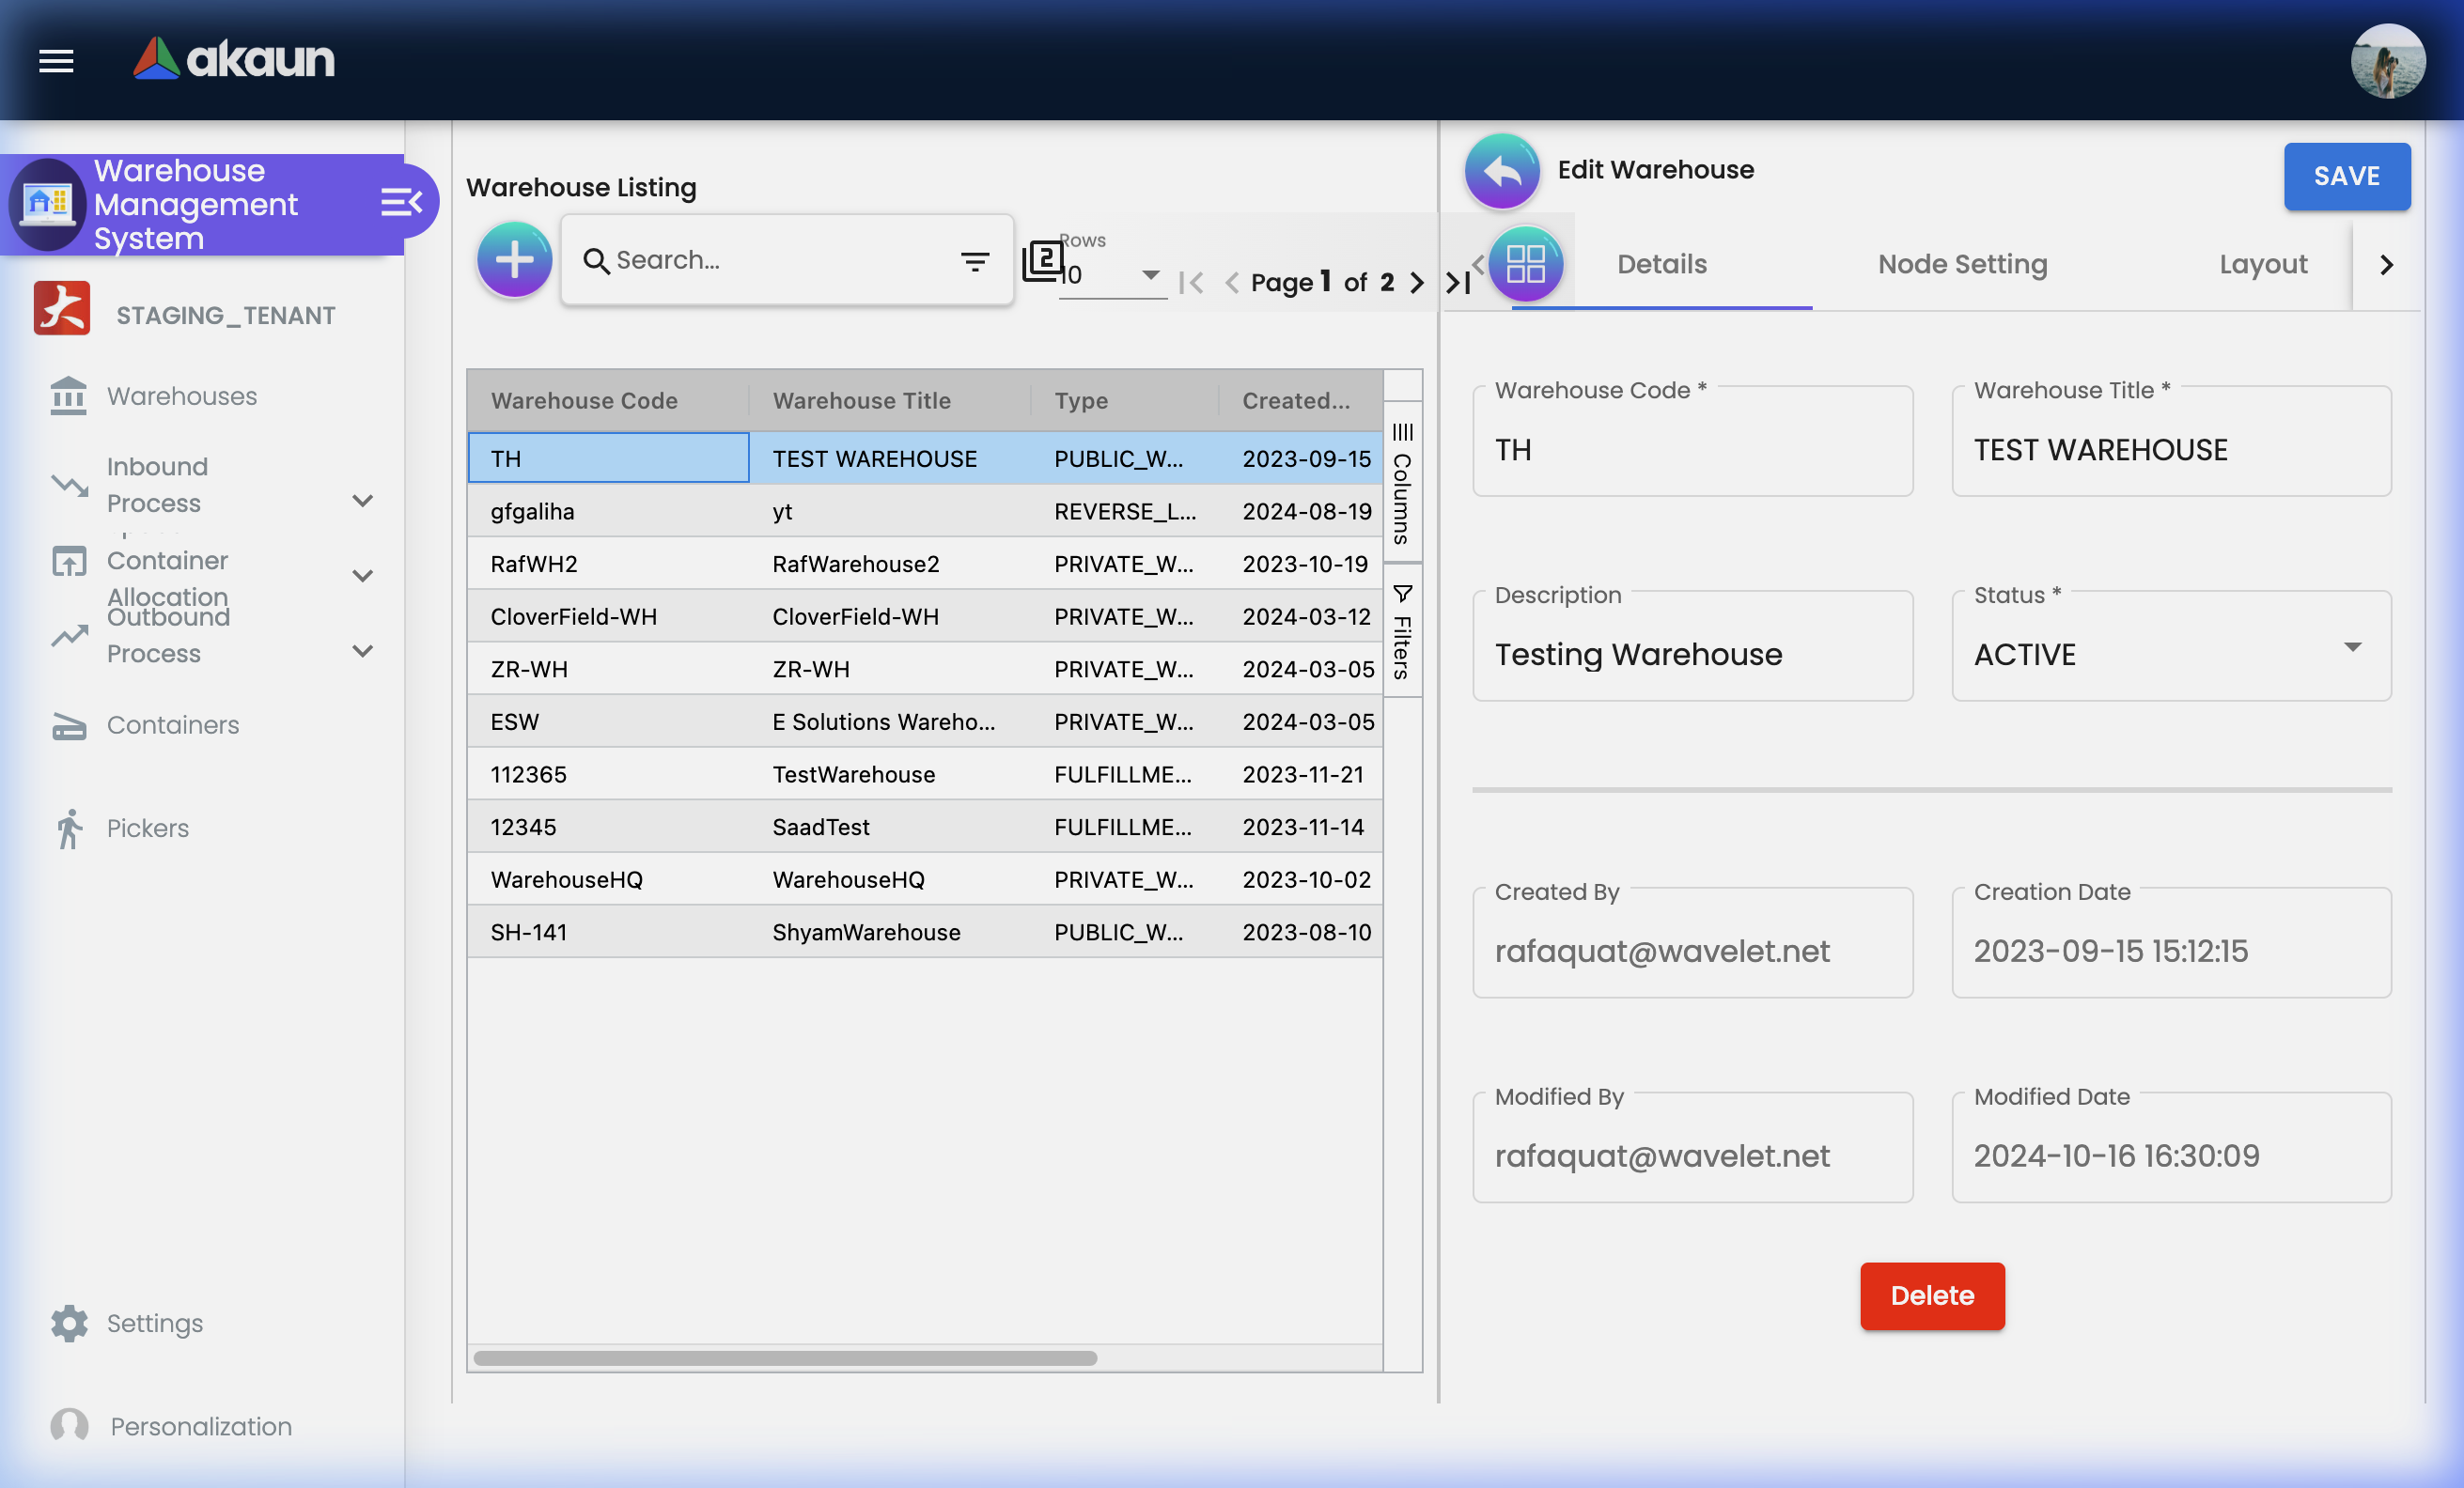Open user profile avatar

point(2387,61)
